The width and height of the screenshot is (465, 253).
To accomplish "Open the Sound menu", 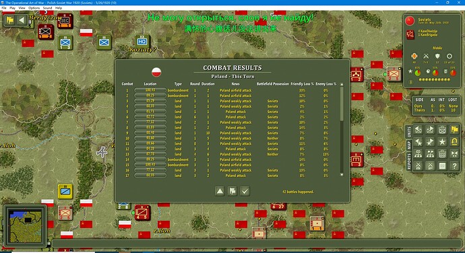I will [47, 8].
